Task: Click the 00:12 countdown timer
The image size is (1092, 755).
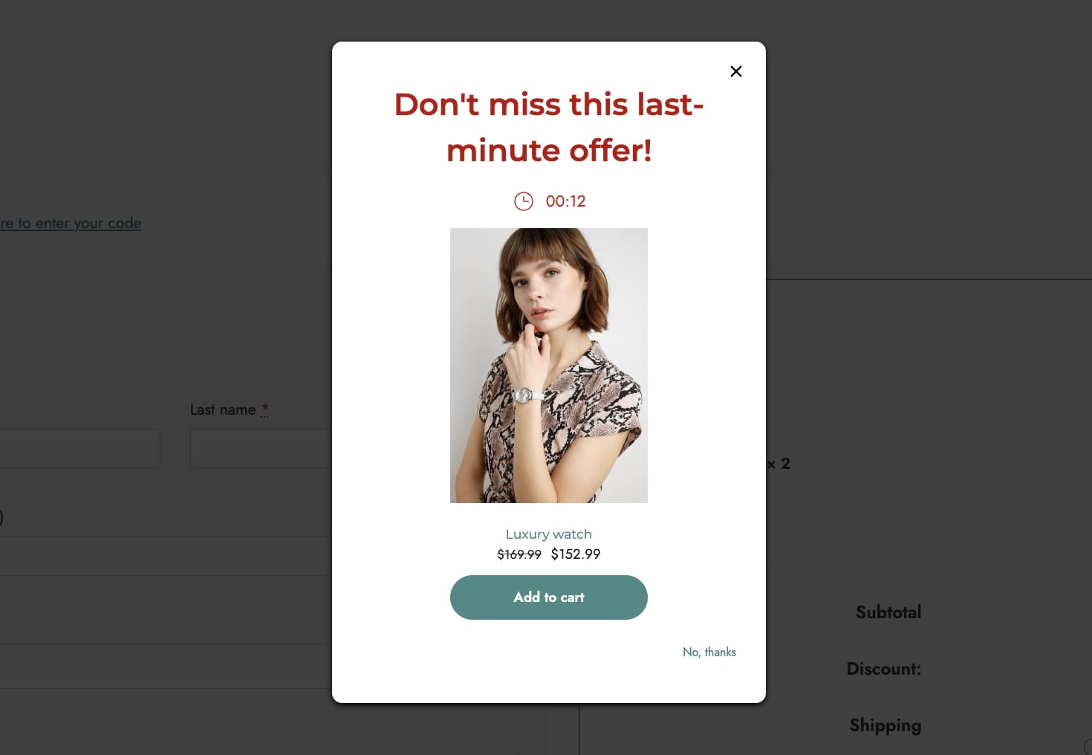Action: click(566, 201)
